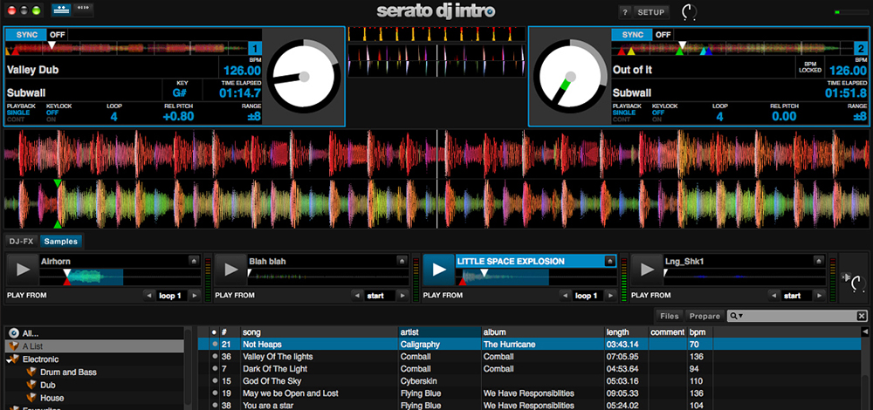The width and height of the screenshot is (873, 410).
Task: Advance Airhorn play-from selector to next option
Action: 192,296
